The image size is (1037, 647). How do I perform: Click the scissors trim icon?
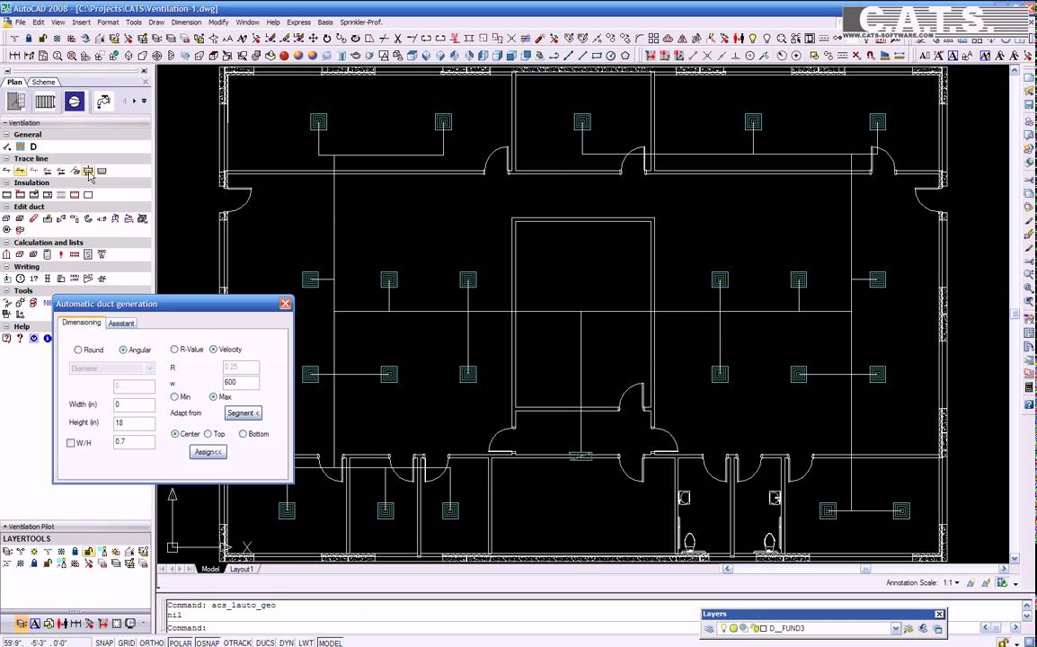[x=397, y=39]
